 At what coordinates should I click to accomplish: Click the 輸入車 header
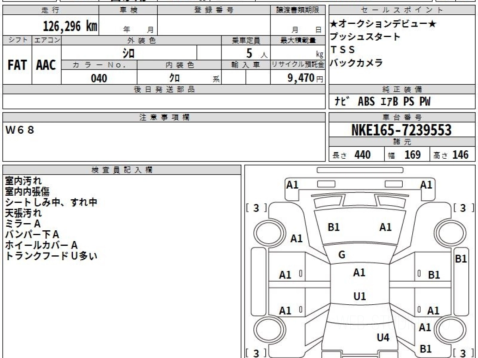pyautogui.click(x=246, y=65)
